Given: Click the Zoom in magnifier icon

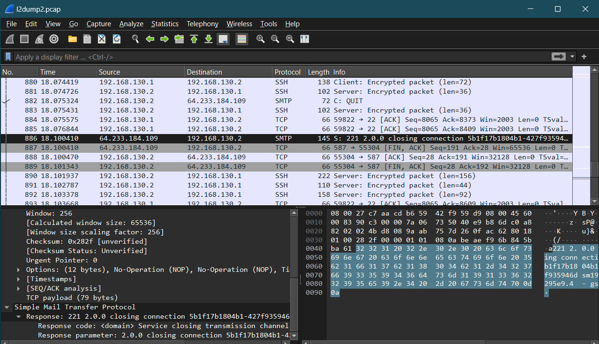Looking at the screenshot, I should pos(260,39).
